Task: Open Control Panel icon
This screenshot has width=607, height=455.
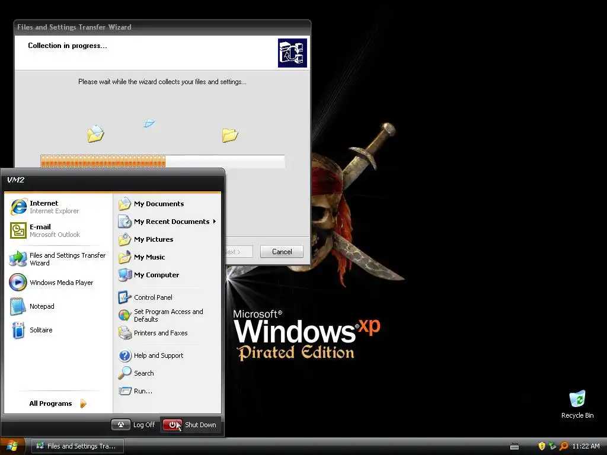Action: click(124, 297)
